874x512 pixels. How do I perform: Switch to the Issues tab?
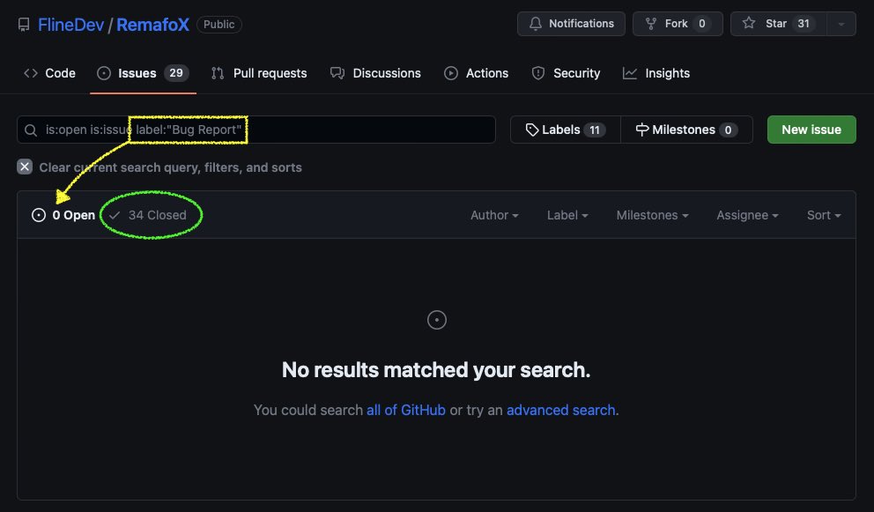[143, 73]
